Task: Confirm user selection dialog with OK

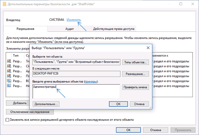Action: [118, 104]
